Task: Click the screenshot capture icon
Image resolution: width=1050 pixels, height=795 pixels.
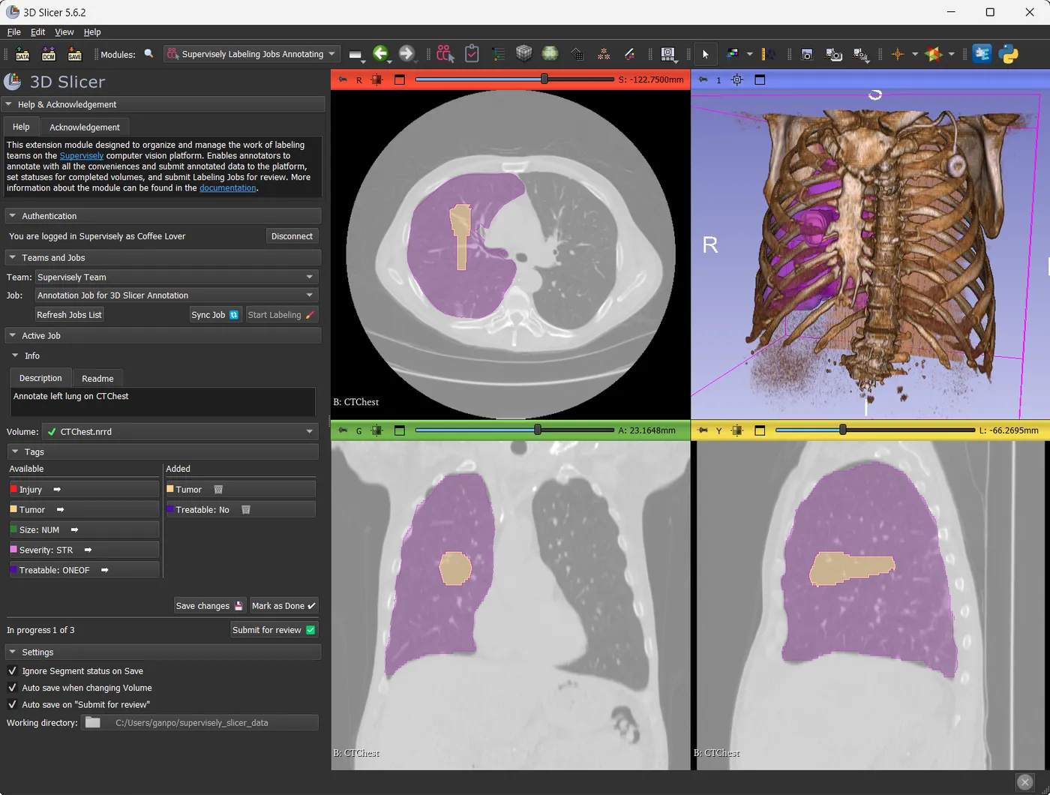Action: coord(807,54)
